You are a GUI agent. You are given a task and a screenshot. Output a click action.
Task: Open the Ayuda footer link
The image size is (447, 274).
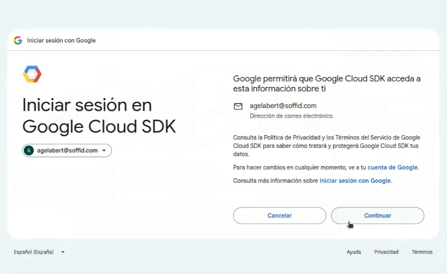[353, 252]
